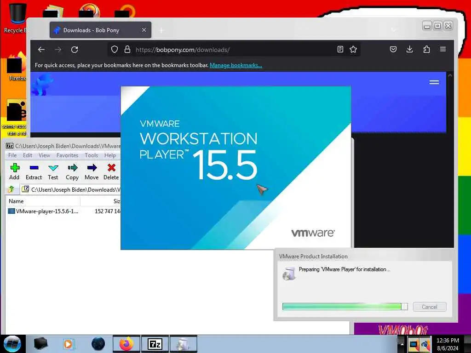Screen dimensions: 471x353
Task: Click Test in 7-Zip toolbar
Action: pos(53,172)
